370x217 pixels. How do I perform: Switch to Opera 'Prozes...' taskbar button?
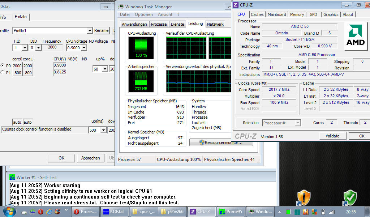[x=85, y=212]
